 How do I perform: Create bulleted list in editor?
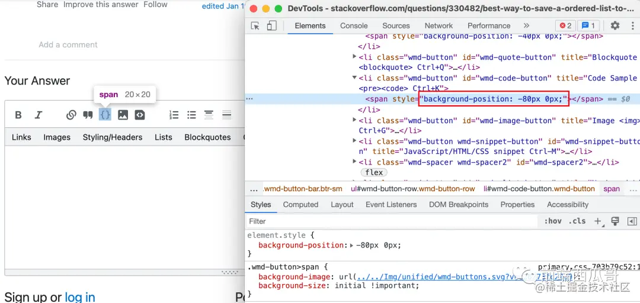coord(191,115)
